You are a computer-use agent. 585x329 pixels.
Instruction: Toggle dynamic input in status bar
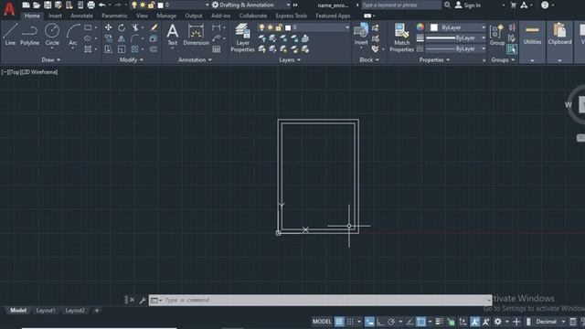(369, 322)
